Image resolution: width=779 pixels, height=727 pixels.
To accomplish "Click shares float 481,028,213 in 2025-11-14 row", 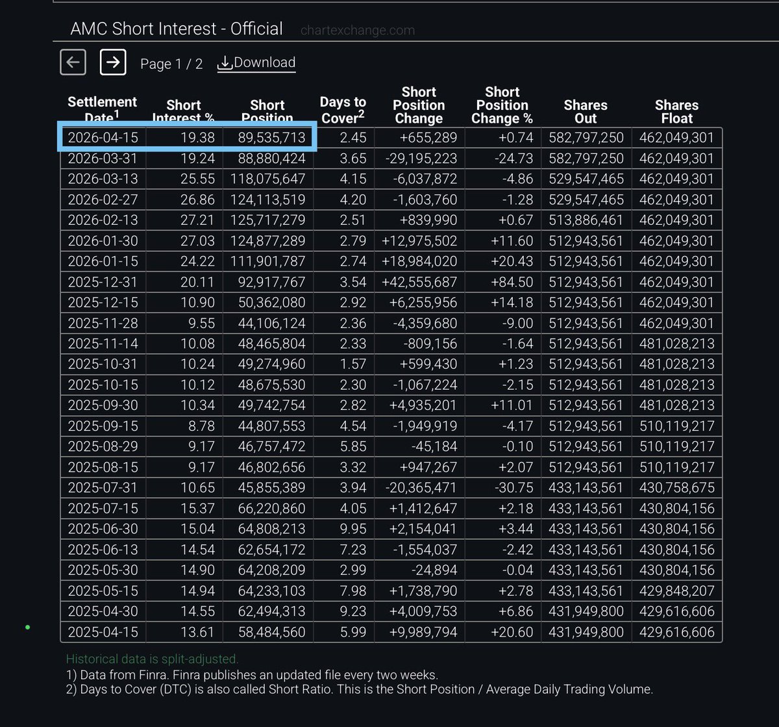I will point(676,344).
